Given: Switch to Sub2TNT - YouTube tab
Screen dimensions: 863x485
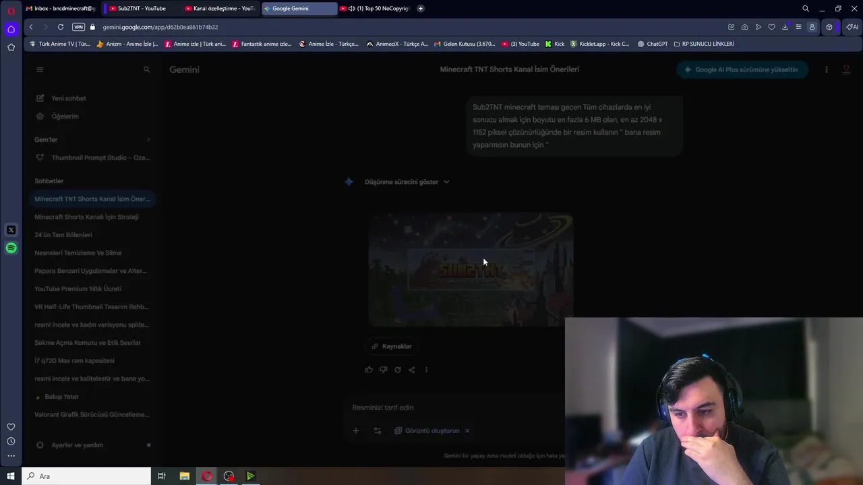Looking at the screenshot, I should [142, 8].
